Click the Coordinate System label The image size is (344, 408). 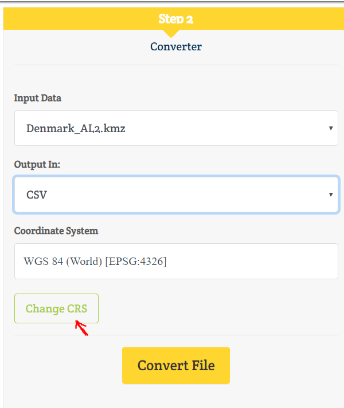click(56, 231)
